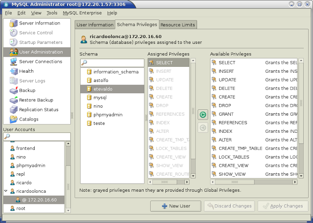
Task: Select the phpmyadmin user account
Action: tap(34, 165)
